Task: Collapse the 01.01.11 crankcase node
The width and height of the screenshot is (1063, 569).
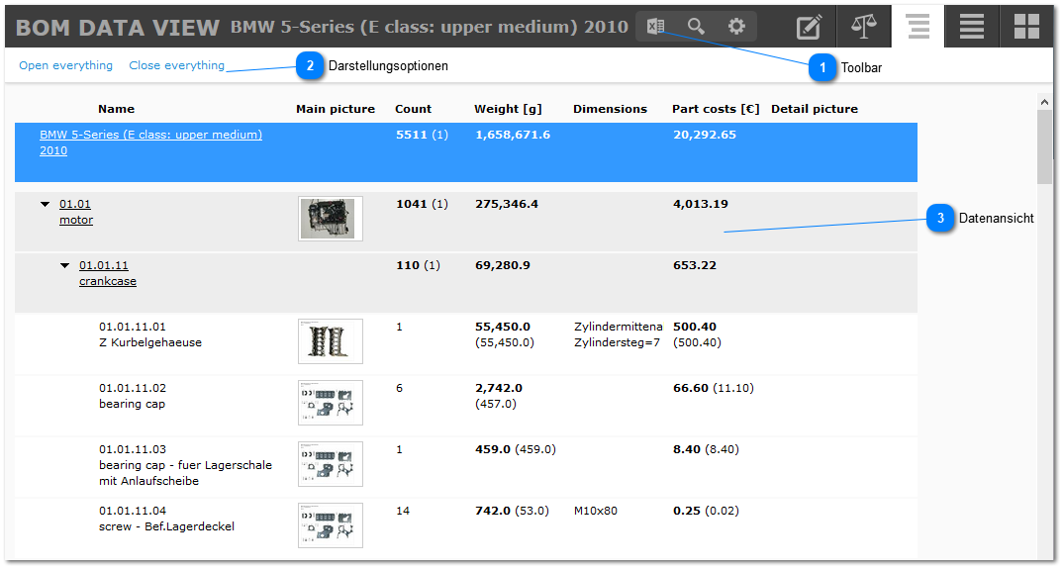Action: pos(65,266)
